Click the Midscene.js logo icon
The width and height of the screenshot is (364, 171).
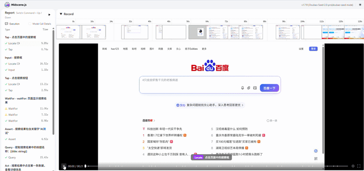7,5
